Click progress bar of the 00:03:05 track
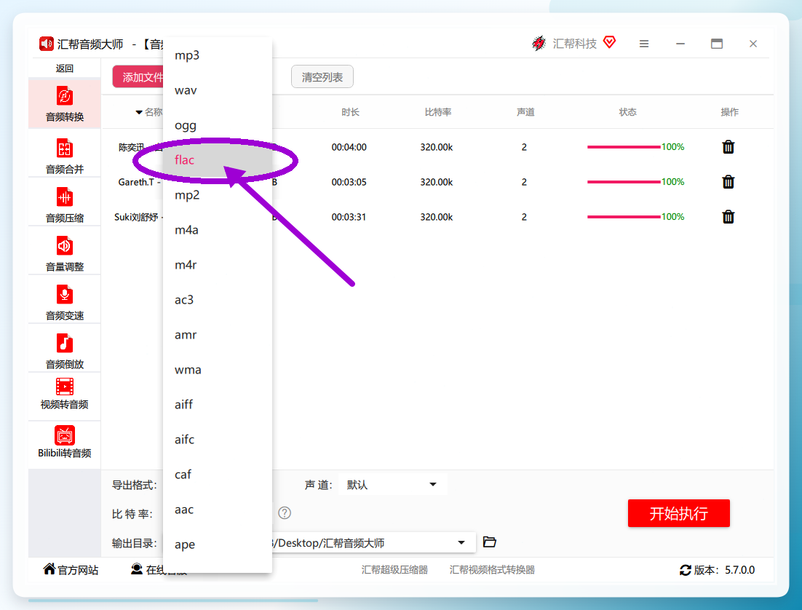The image size is (802, 610). pos(624,182)
